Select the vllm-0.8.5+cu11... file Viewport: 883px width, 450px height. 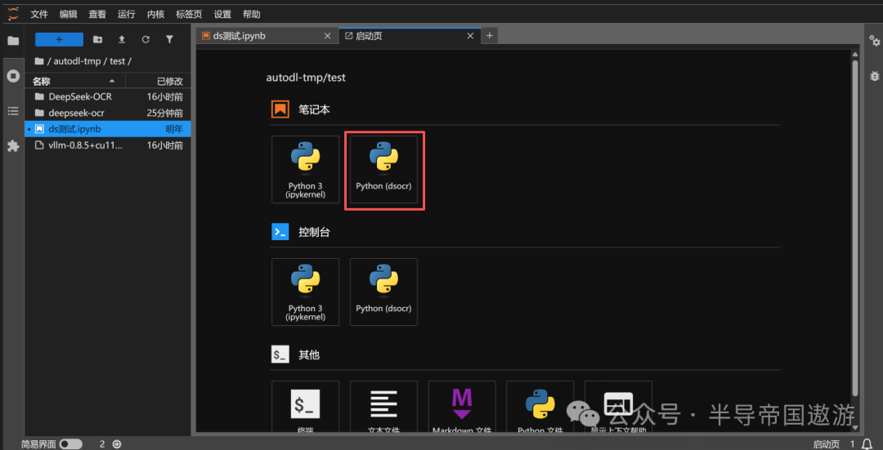pos(108,145)
